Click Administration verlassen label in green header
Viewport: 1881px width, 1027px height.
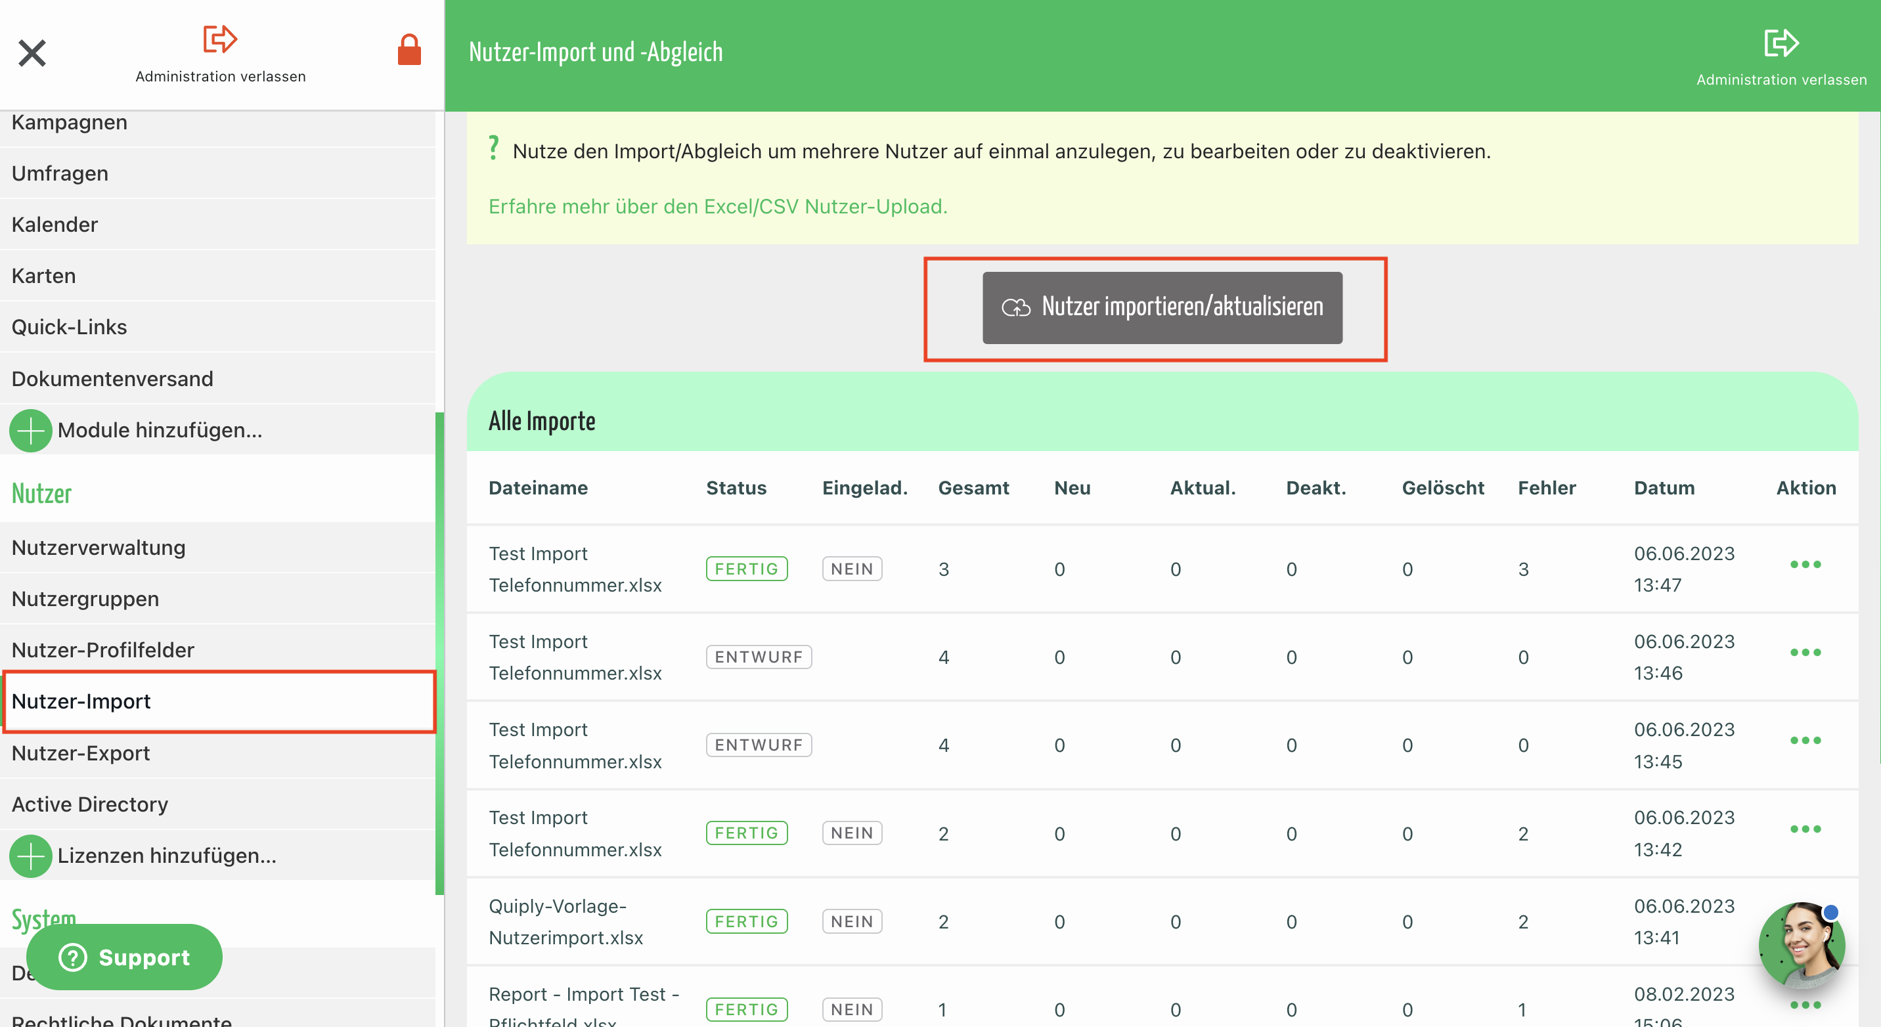tap(1781, 79)
